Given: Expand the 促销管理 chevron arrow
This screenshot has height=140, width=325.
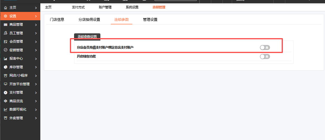Looking at the screenshot, I should (x=36, y=50).
